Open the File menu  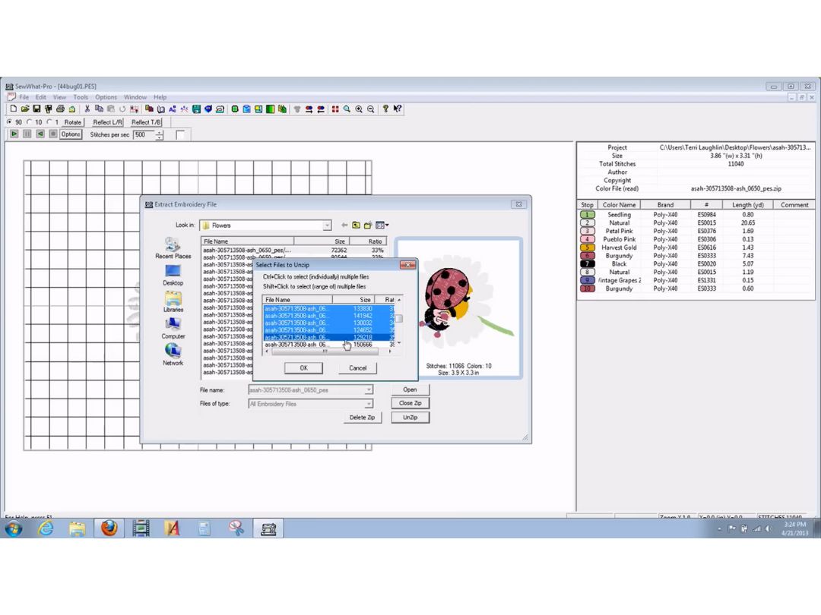(x=24, y=97)
